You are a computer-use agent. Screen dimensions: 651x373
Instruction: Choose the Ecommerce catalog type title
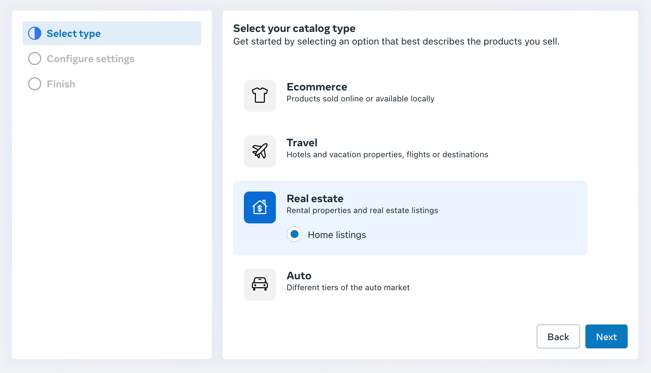pyautogui.click(x=317, y=87)
